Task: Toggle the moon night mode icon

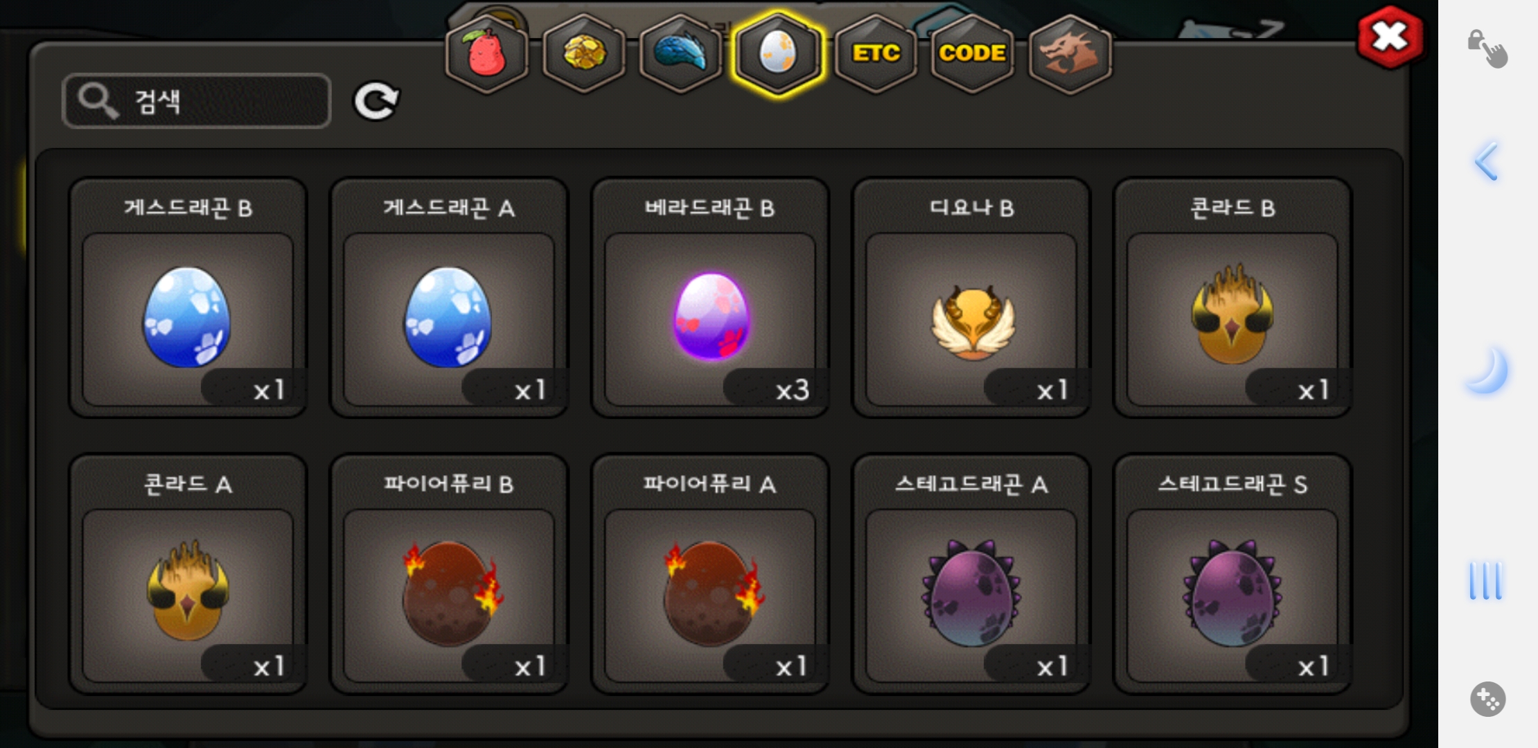Action: pos(1487,370)
